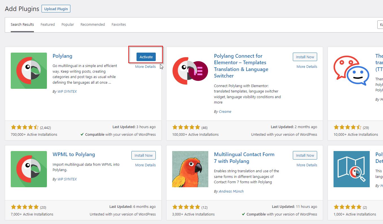The width and height of the screenshot is (383, 224).
Task: Install Polylang Connect for Elementor now
Action: pyautogui.click(x=305, y=57)
